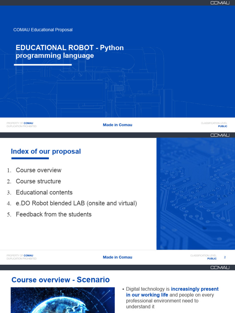Screen dimensions: 235x313
Task: Click the 'Course overview - Scenario' heading
Action: [61, 280]
